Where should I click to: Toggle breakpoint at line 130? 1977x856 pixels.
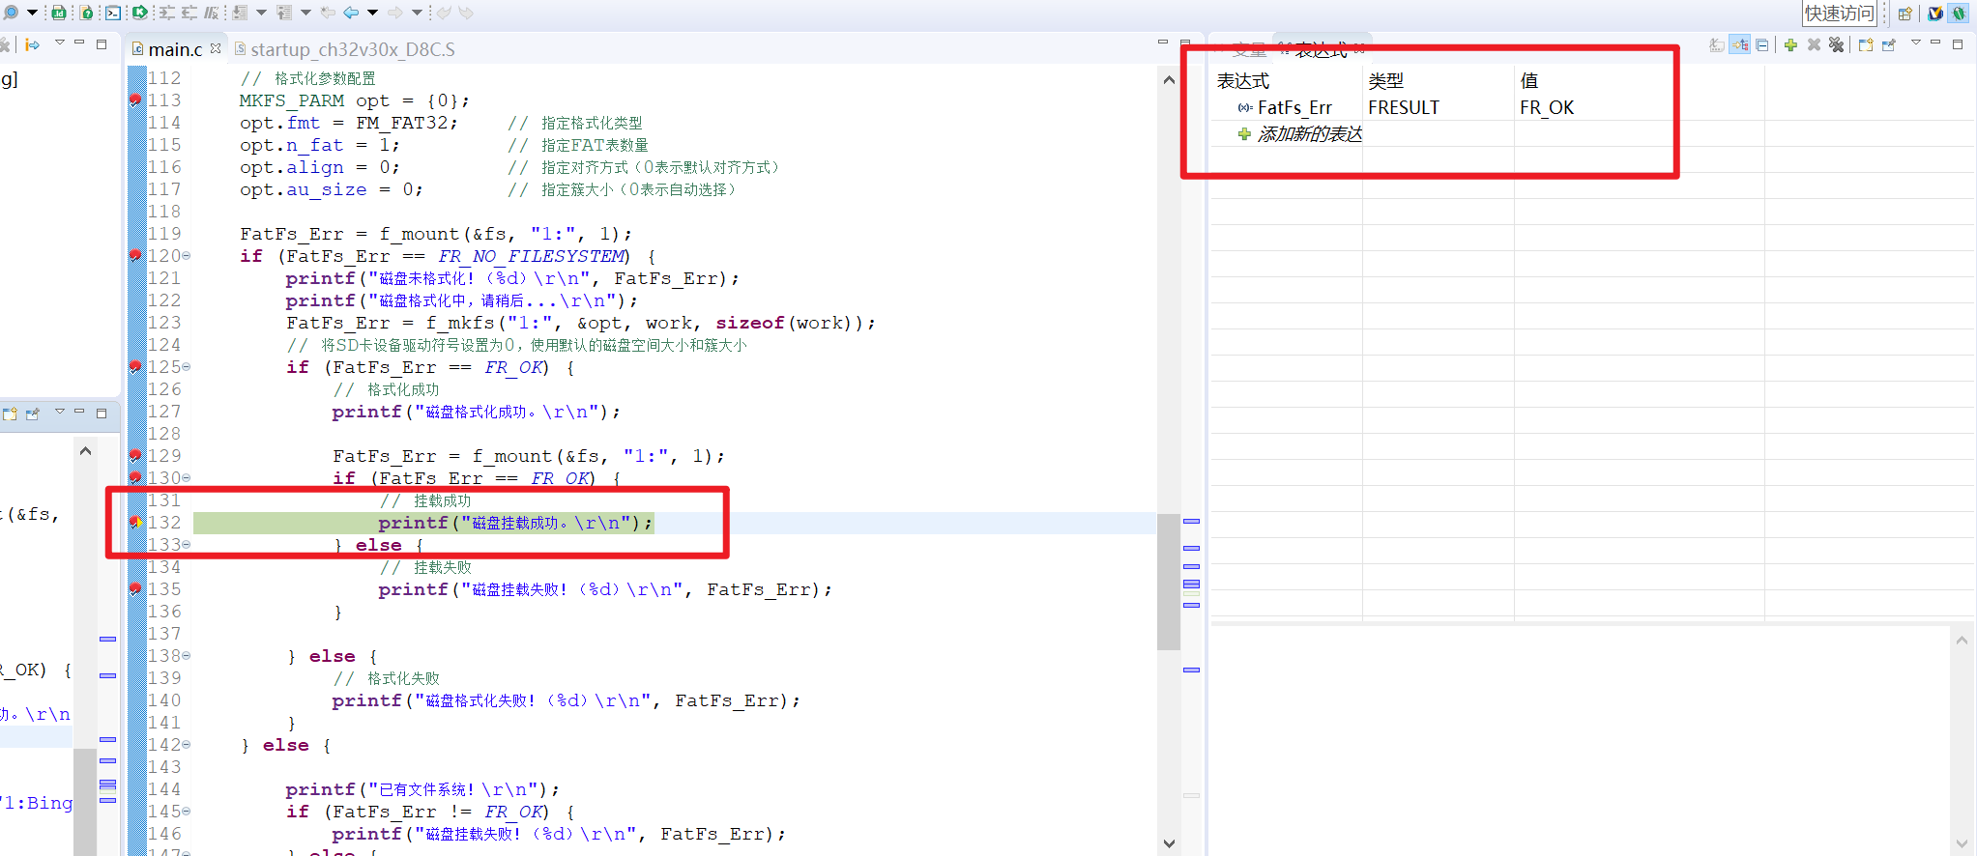(135, 477)
